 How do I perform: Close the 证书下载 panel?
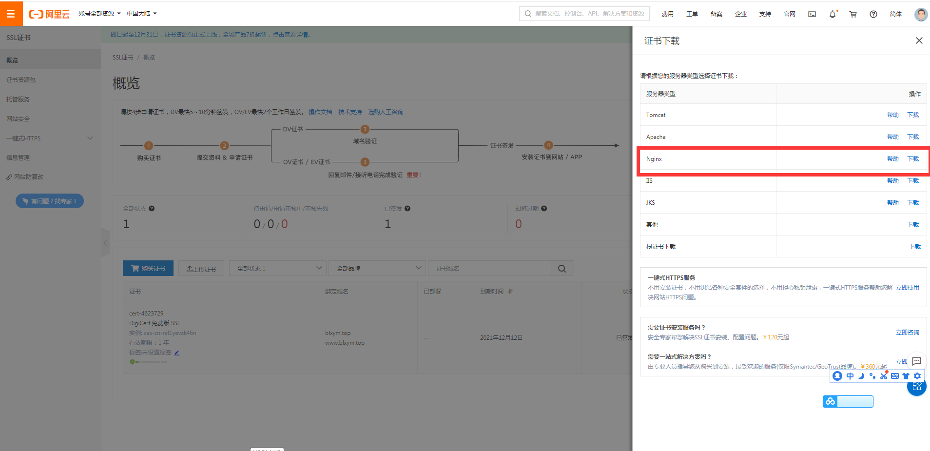pyautogui.click(x=919, y=40)
